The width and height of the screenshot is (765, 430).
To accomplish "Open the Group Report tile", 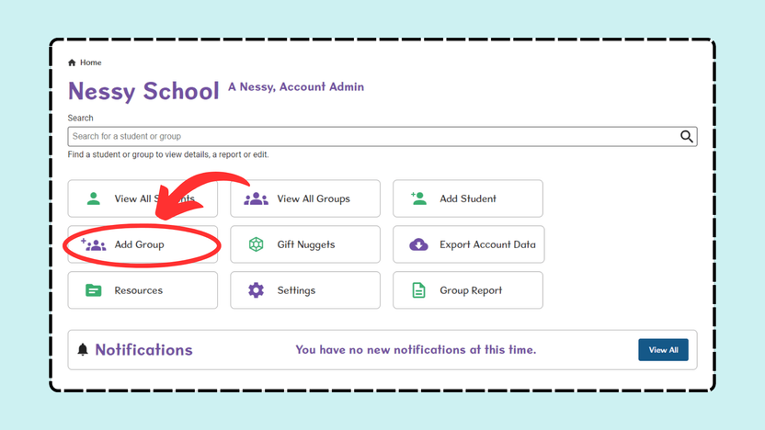I will coord(467,290).
